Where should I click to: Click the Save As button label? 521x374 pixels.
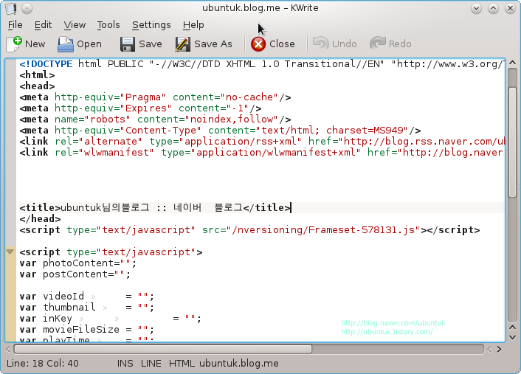tap(213, 44)
